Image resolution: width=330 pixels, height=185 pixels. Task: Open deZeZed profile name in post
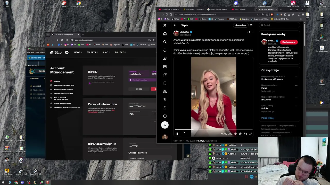coord(185,32)
